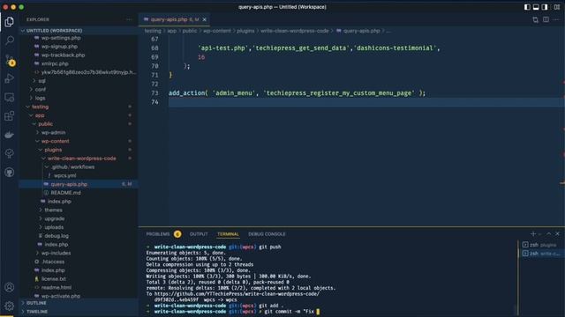Open Source Control view with pending-changes badge
This screenshot has width=565, height=317.
[10, 60]
